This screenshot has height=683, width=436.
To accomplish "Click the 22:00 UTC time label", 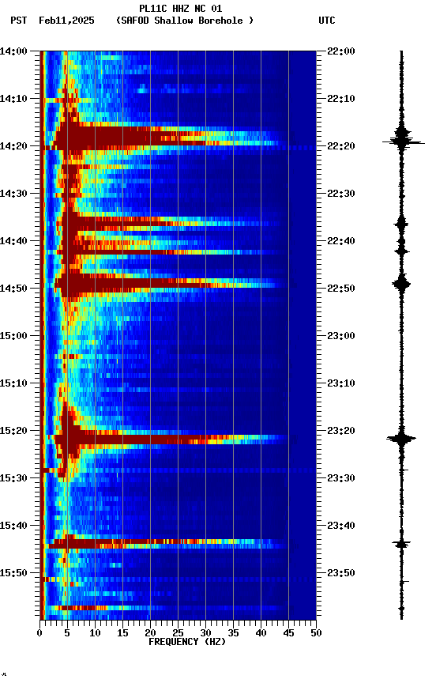I will tap(341, 51).
